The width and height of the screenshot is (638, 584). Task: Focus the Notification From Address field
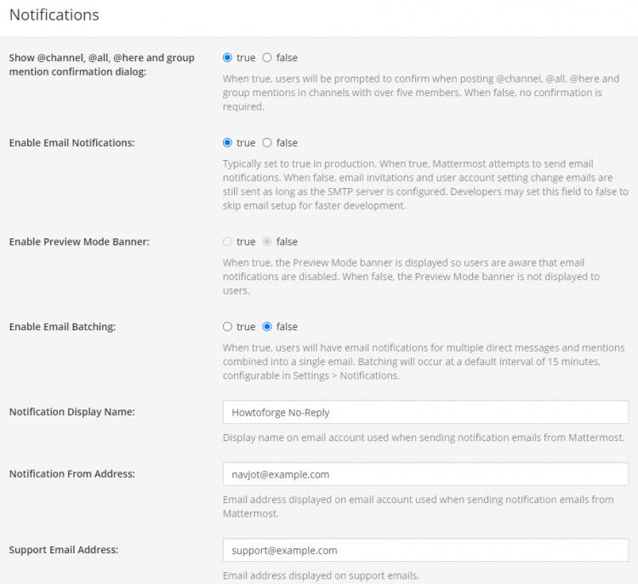point(425,474)
